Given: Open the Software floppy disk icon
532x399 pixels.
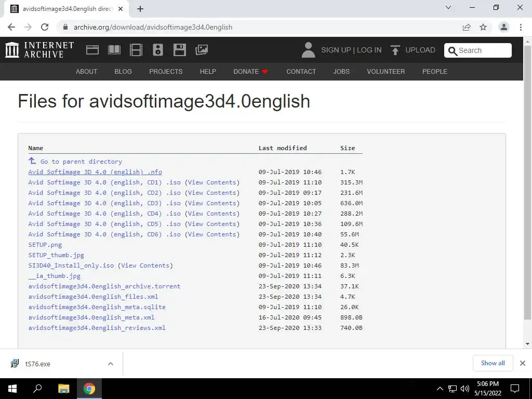Looking at the screenshot, I should coord(179,50).
